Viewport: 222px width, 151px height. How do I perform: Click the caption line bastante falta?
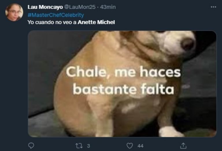[x=123, y=89]
